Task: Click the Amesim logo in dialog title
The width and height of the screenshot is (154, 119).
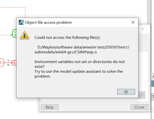Action: pyautogui.click(x=21, y=22)
